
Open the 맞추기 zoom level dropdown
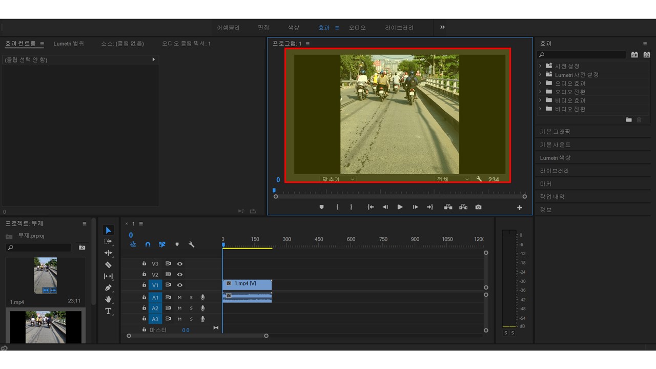click(x=337, y=179)
